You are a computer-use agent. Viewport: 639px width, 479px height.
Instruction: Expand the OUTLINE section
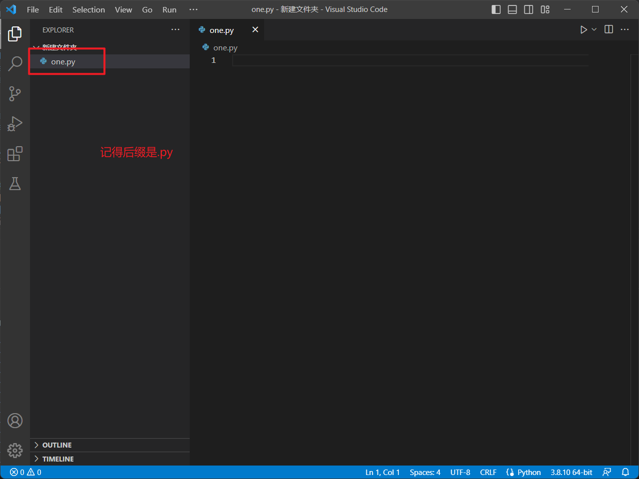tap(57, 445)
